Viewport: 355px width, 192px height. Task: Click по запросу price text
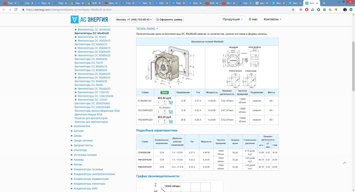click(164, 107)
